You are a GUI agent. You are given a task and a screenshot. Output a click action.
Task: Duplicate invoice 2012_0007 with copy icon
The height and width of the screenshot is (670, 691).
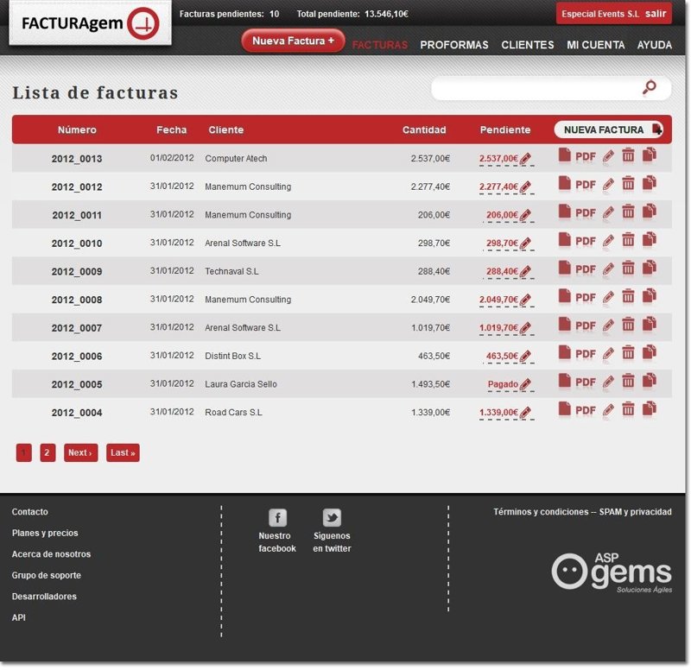650,326
